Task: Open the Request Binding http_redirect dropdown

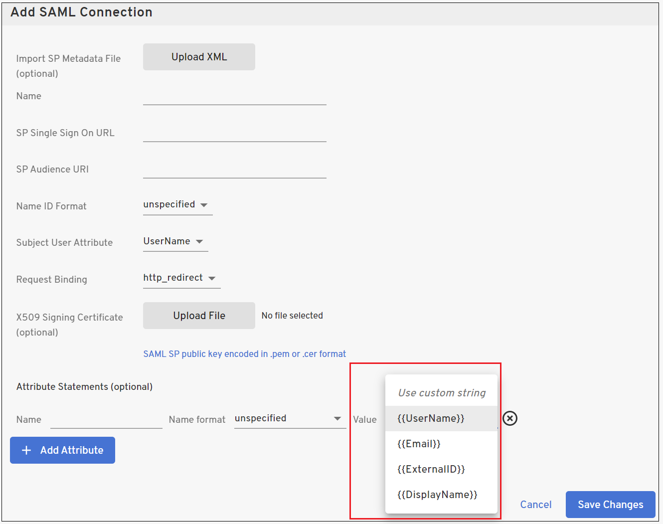Action: coord(181,278)
